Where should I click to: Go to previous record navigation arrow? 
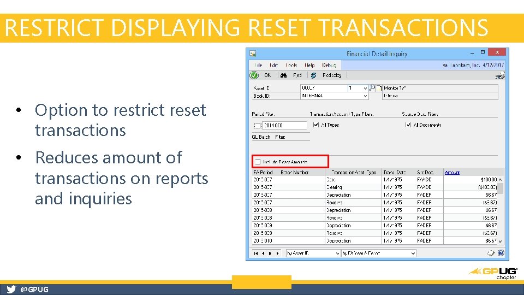(x=263, y=253)
